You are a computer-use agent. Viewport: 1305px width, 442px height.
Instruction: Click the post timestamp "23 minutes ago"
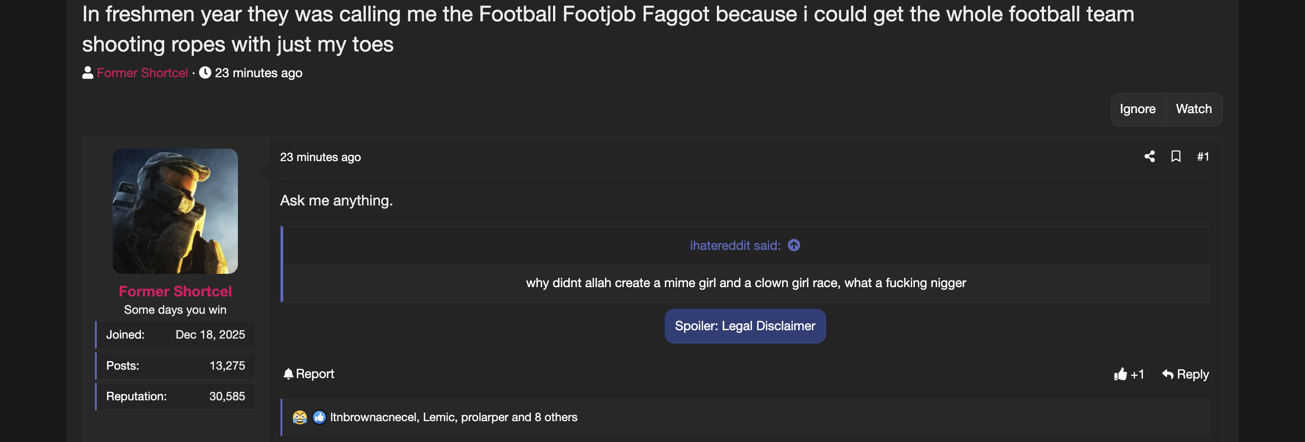tap(320, 157)
